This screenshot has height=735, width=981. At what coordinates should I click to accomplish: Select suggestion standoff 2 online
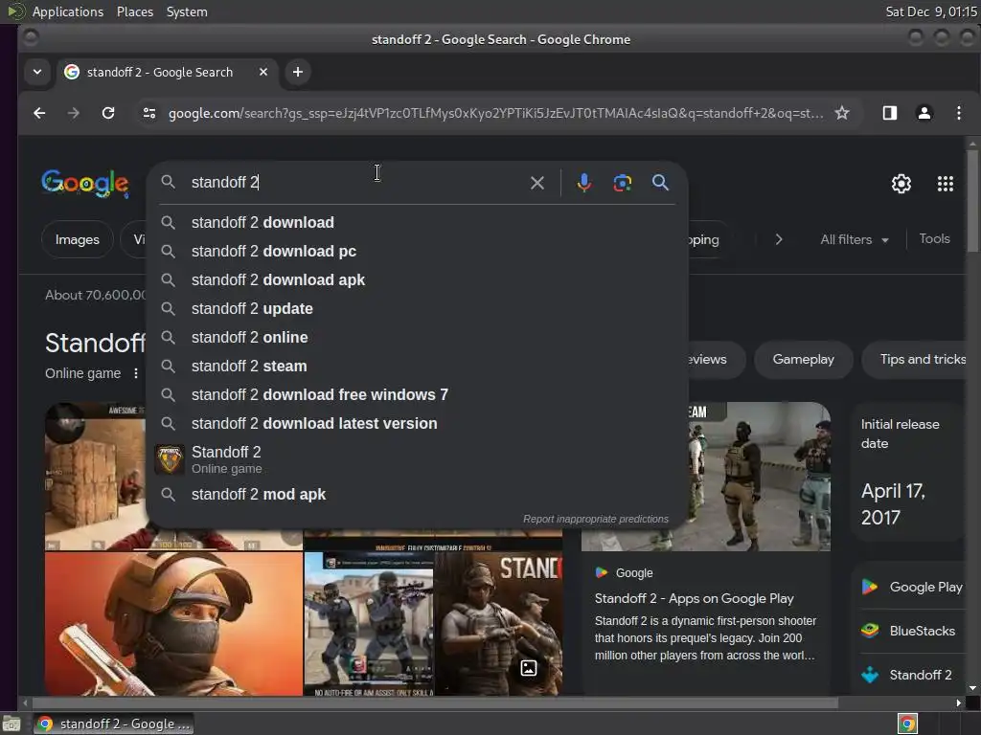tap(417, 338)
